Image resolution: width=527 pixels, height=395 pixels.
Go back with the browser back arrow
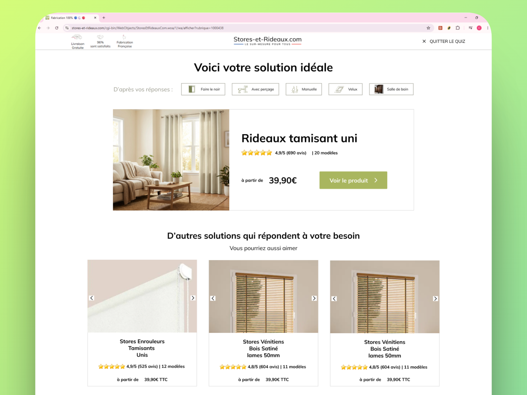[40, 28]
